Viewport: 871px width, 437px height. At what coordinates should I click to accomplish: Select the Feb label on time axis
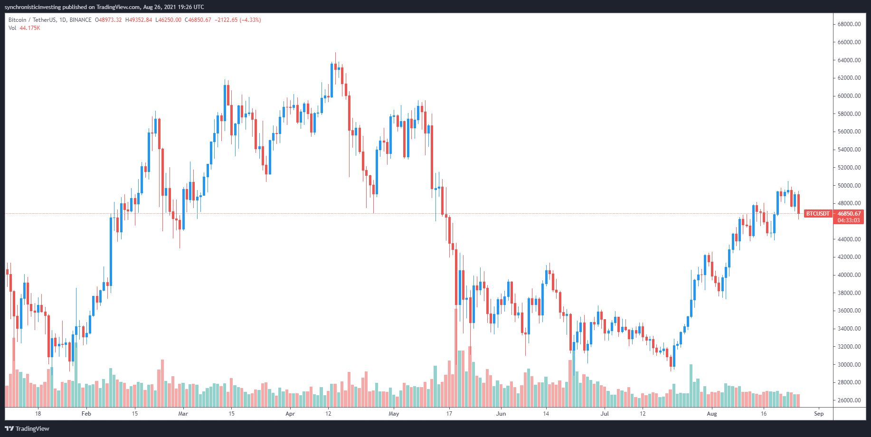pyautogui.click(x=86, y=414)
